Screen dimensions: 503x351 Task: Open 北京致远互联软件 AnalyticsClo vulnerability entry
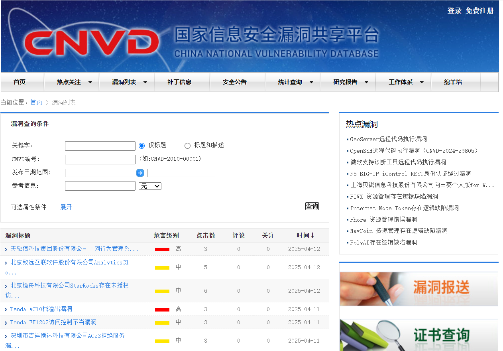tap(67, 268)
